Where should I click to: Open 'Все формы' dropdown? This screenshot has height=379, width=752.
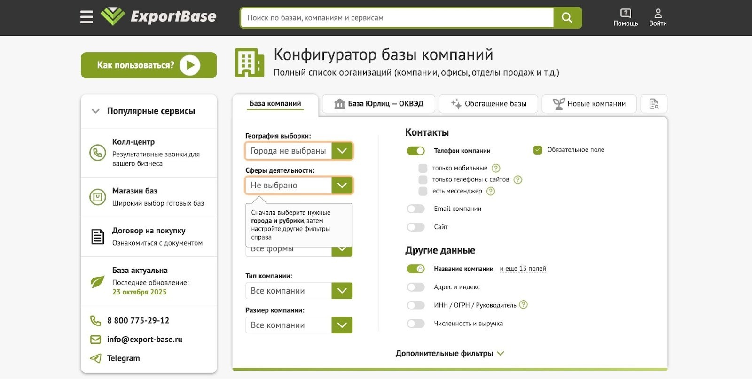coord(299,251)
